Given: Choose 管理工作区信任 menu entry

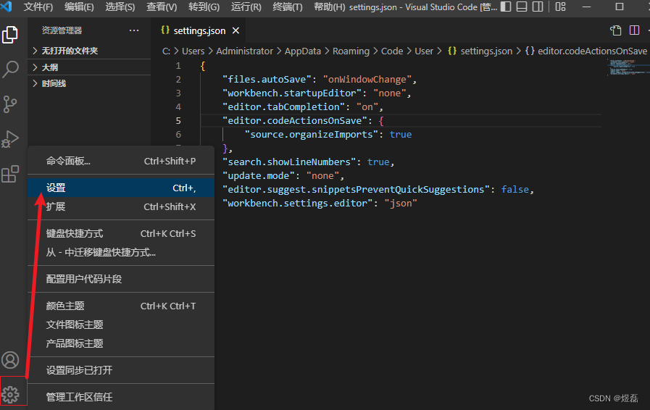Looking at the screenshot, I should coord(121,397).
